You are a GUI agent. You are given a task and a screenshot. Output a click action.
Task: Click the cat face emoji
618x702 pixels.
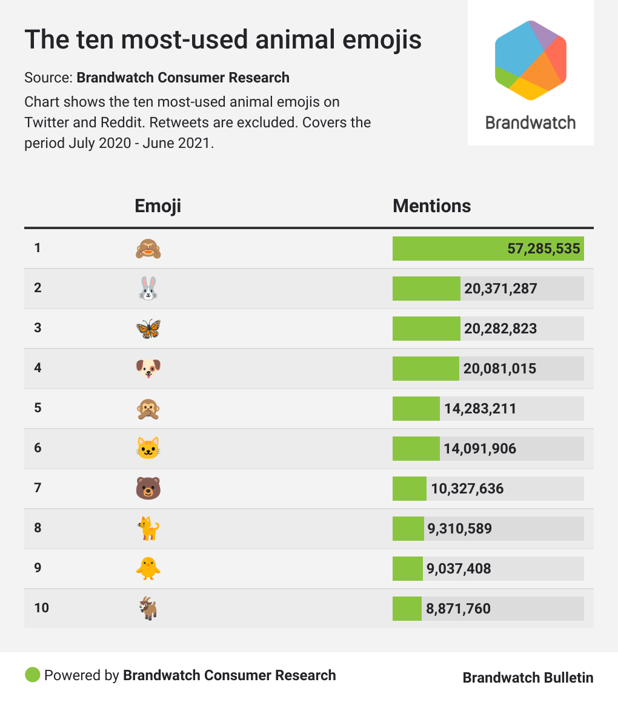pyautogui.click(x=148, y=449)
